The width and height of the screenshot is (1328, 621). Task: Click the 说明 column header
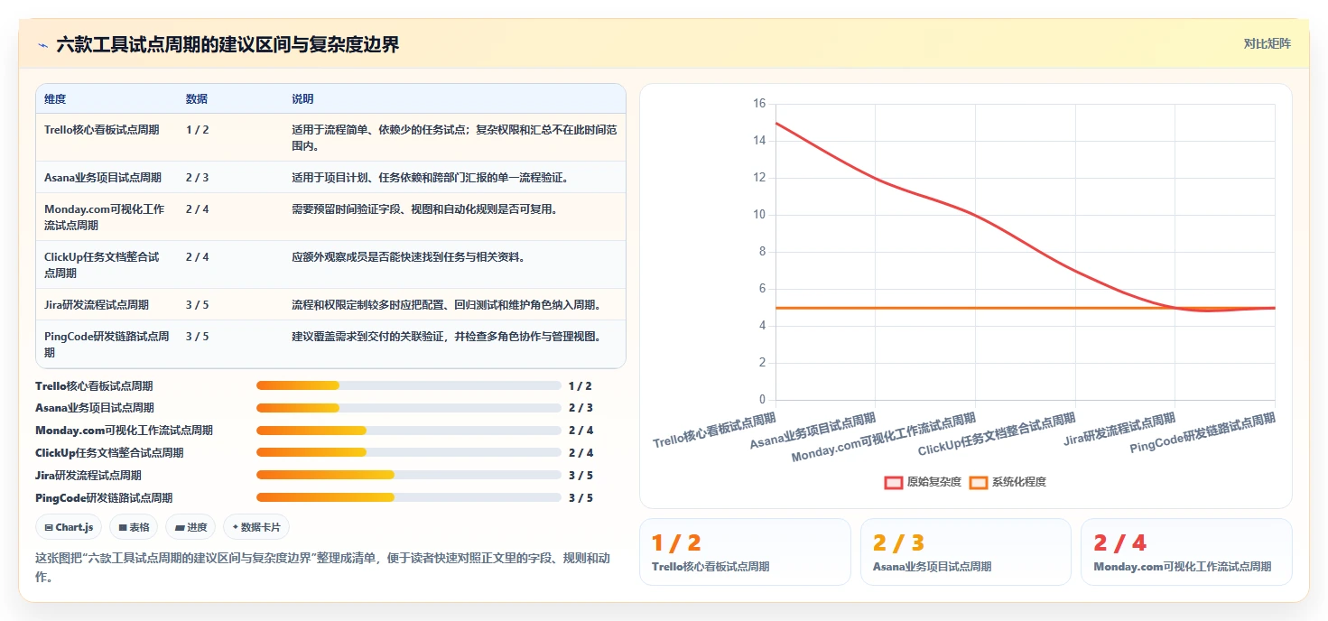(x=302, y=99)
